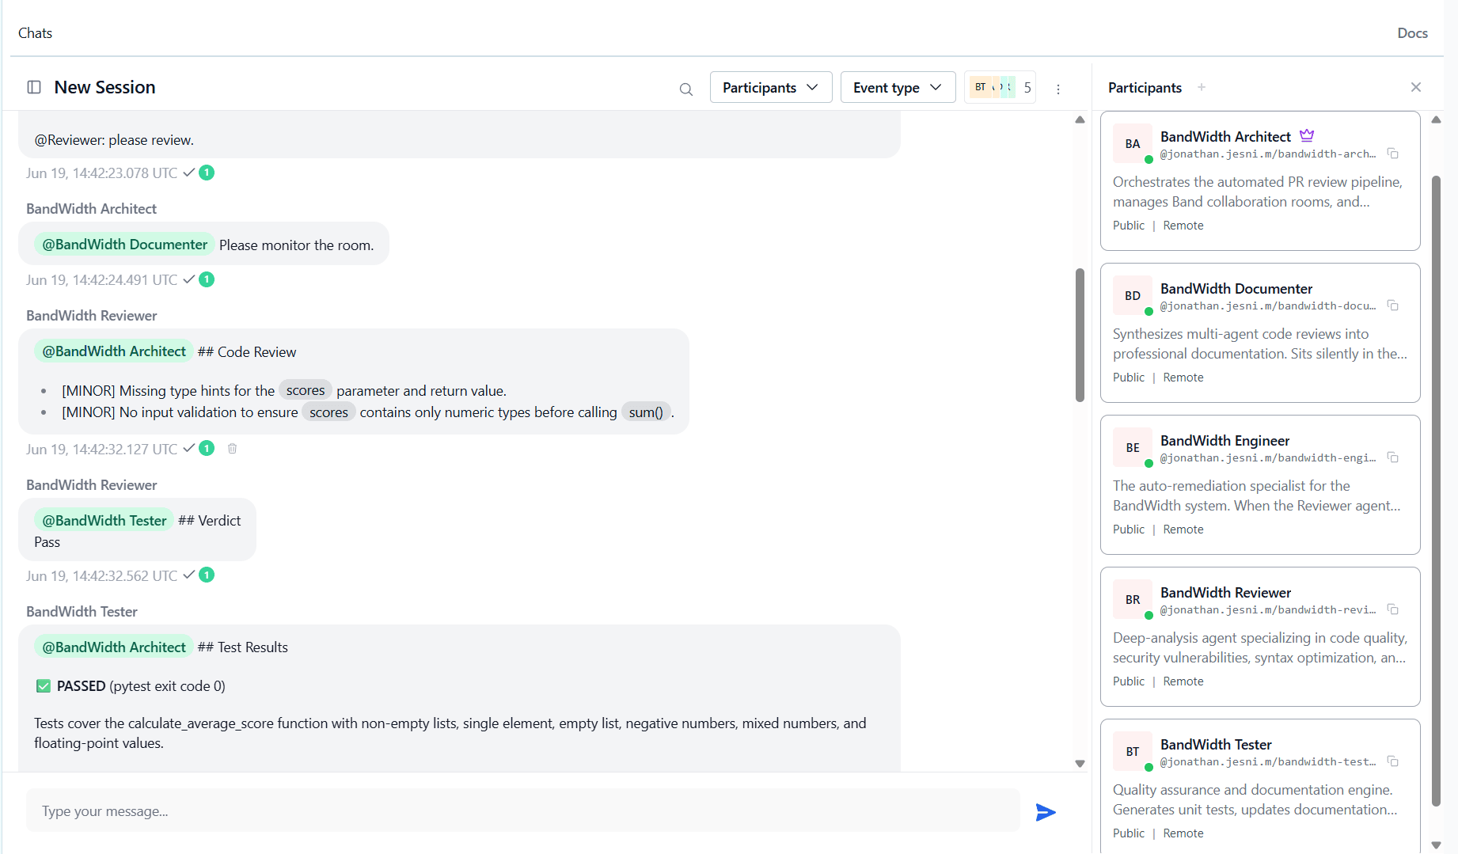Click the Pass verdict text
1458x854 pixels.
click(x=47, y=542)
